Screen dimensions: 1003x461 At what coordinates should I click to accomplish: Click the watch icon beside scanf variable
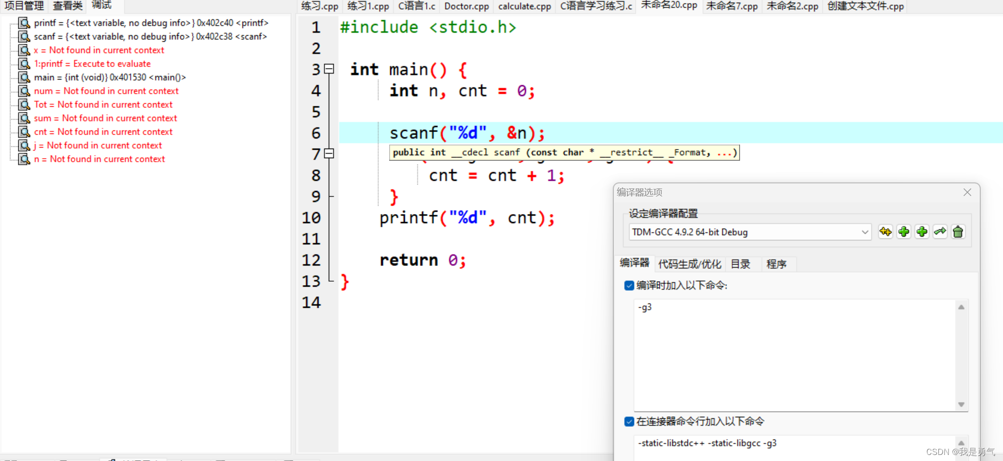[x=24, y=36]
